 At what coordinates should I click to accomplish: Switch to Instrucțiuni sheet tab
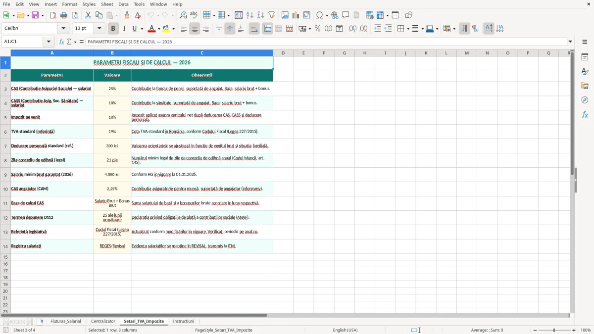tap(183, 321)
